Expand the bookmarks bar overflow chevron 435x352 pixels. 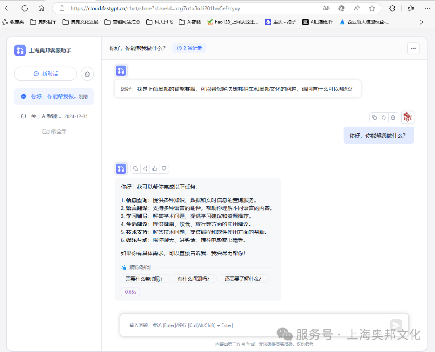coord(421,22)
